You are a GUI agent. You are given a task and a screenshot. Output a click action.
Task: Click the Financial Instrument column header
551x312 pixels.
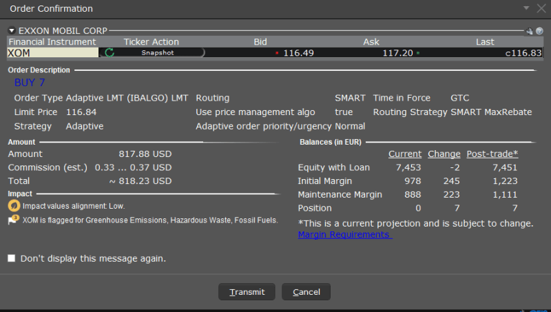52,42
